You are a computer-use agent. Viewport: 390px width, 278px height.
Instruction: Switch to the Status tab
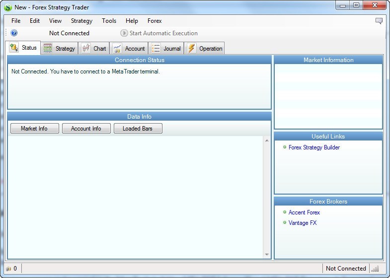coord(23,48)
